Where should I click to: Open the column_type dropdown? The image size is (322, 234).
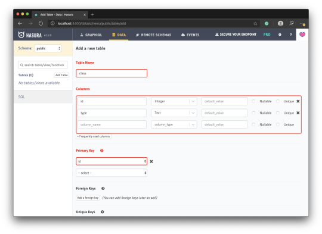(174, 124)
